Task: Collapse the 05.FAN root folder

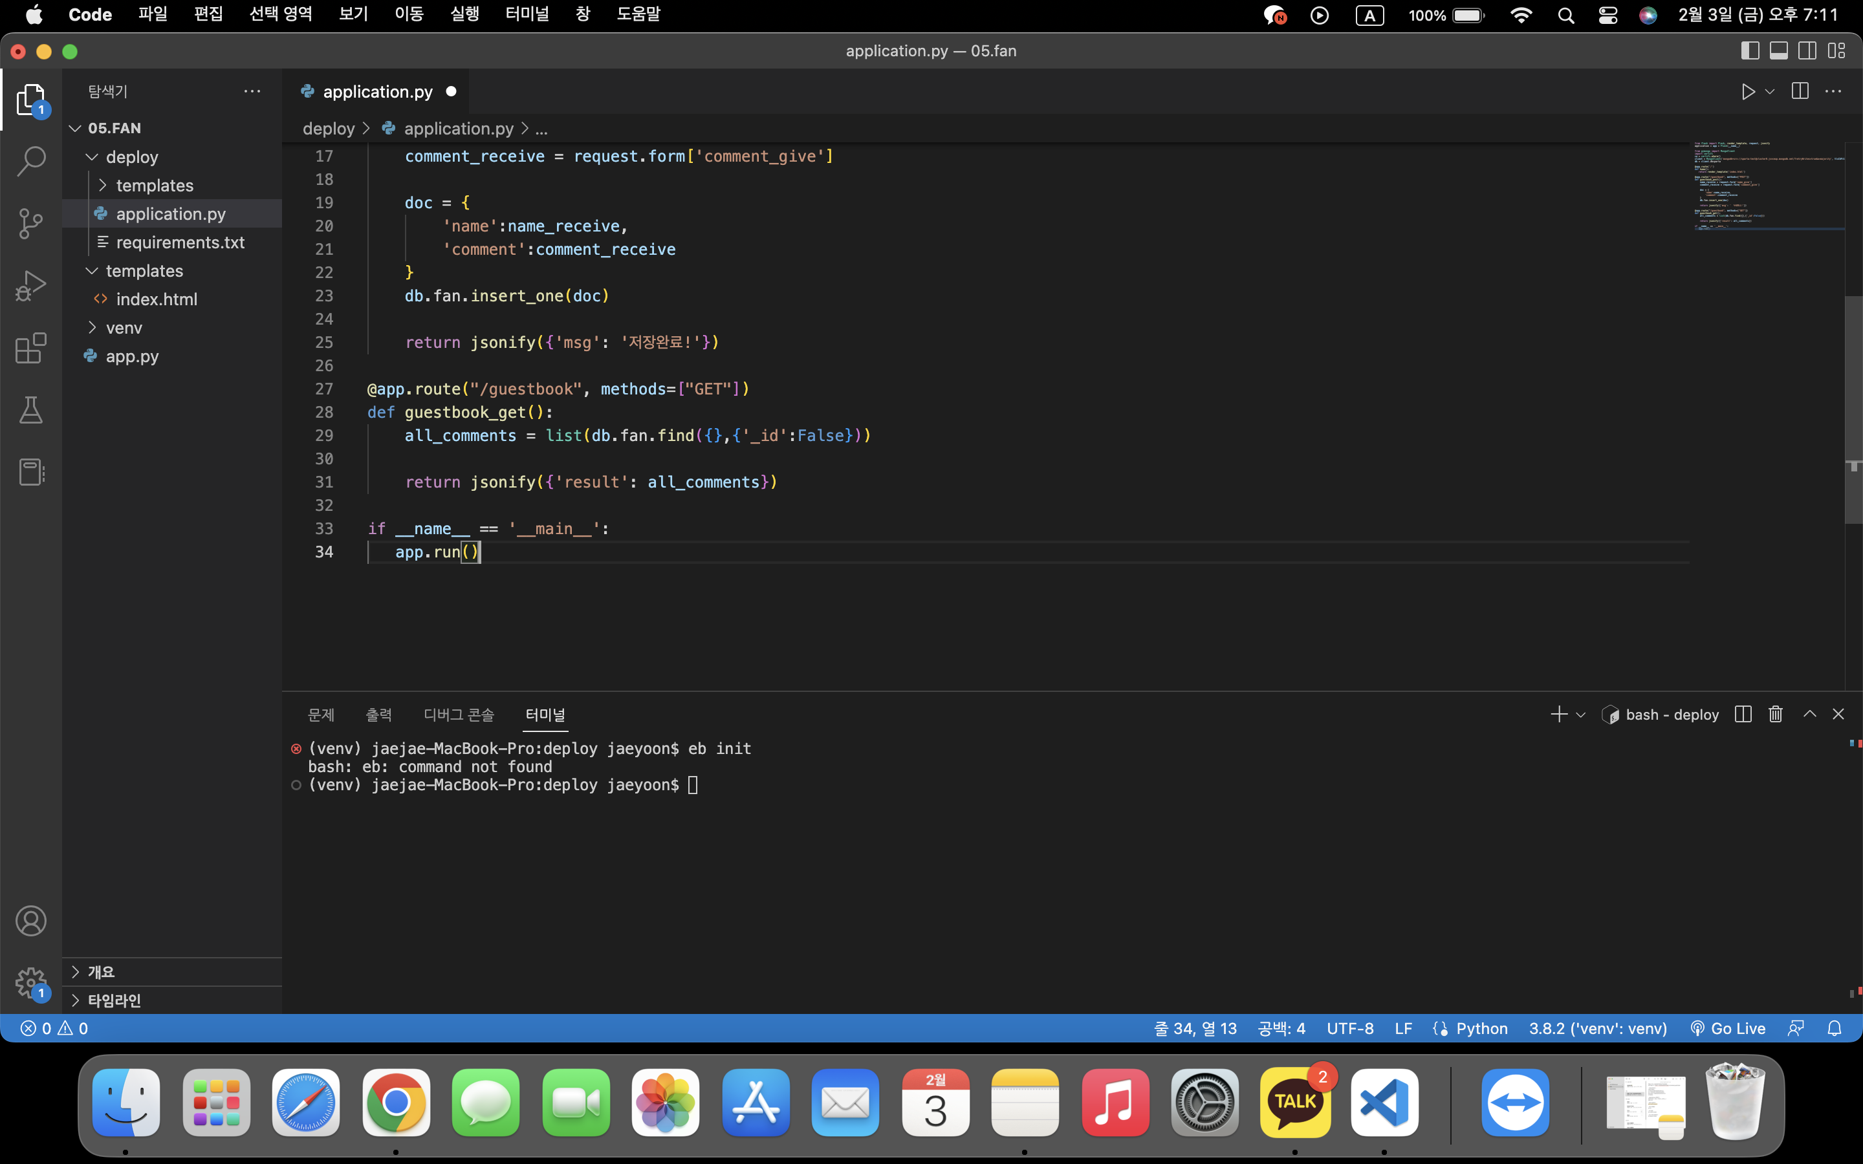Action: tap(76, 128)
